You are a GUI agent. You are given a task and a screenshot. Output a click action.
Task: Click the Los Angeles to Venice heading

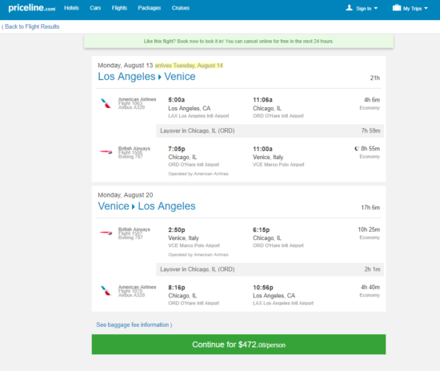(x=146, y=77)
